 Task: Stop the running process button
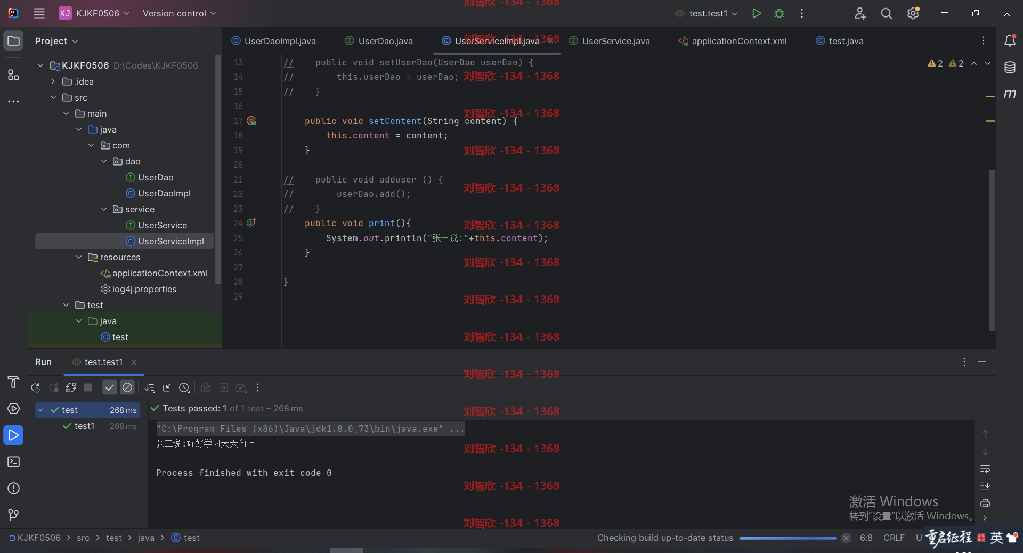click(88, 388)
